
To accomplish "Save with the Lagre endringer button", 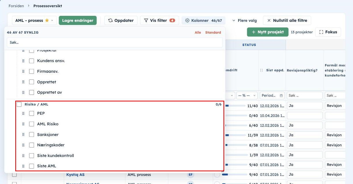I will (x=78, y=20).
